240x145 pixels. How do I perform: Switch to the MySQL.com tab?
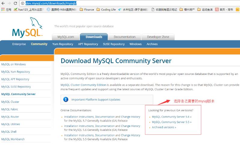pyautogui.click(x=66, y=37)
